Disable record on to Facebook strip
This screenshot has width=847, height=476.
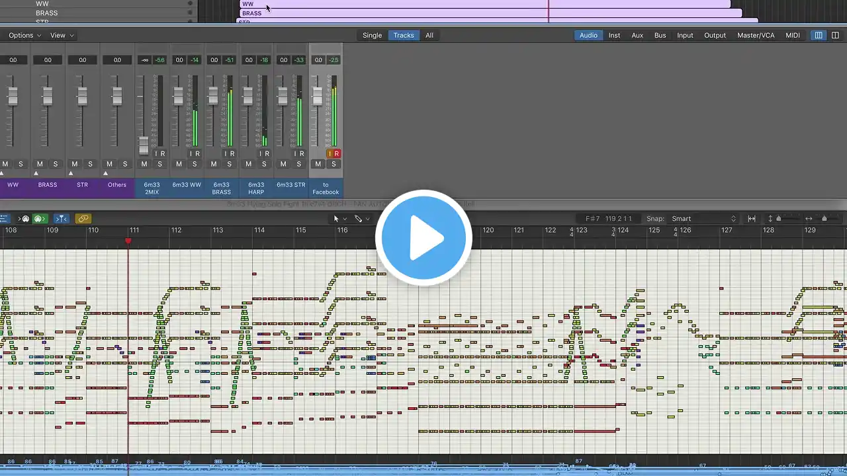click(336, 153)
